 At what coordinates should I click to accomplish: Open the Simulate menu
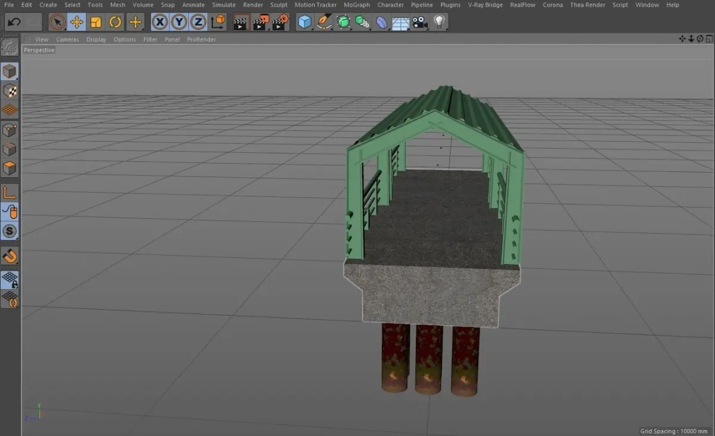click(x=224, y=5)
